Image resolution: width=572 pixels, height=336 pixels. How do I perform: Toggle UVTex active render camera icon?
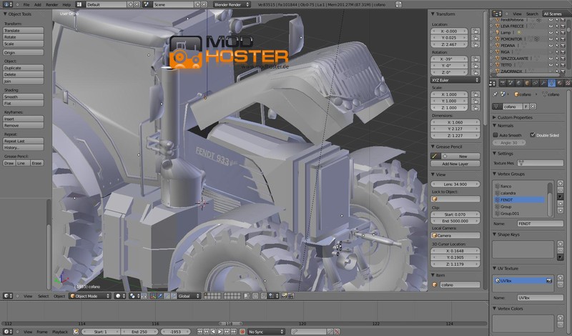click(x=548, y=280)
